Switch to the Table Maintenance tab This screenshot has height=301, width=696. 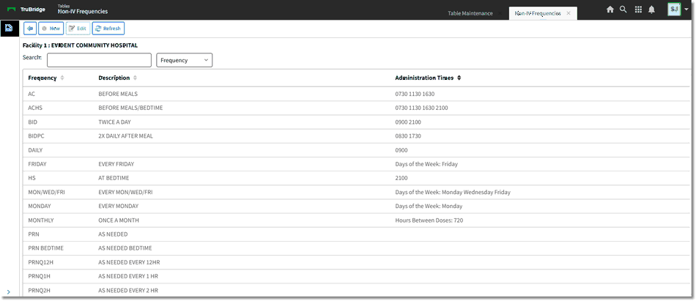470,13
